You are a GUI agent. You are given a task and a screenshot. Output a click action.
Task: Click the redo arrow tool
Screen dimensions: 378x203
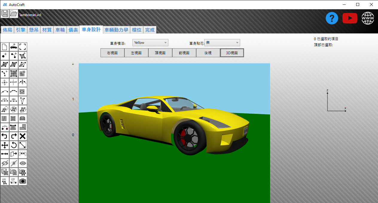(14, 136)
